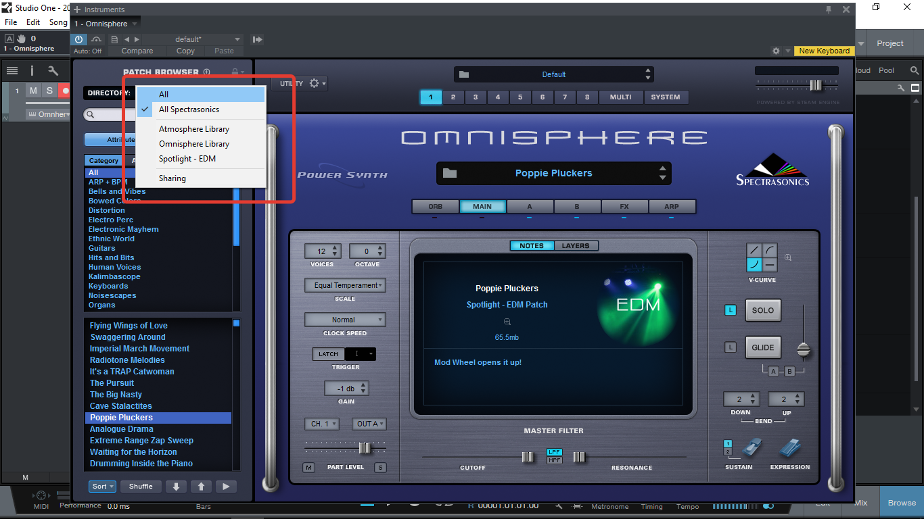Open the FX page tab
This screenshot has width=924, height=519.
624,207
